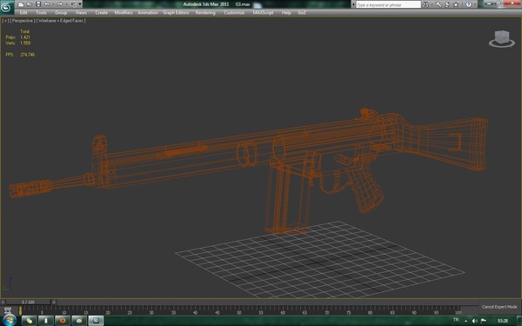This screenshot has width=522, height=326.
Task: Open the Edit menu
Action: pos(23,13)
